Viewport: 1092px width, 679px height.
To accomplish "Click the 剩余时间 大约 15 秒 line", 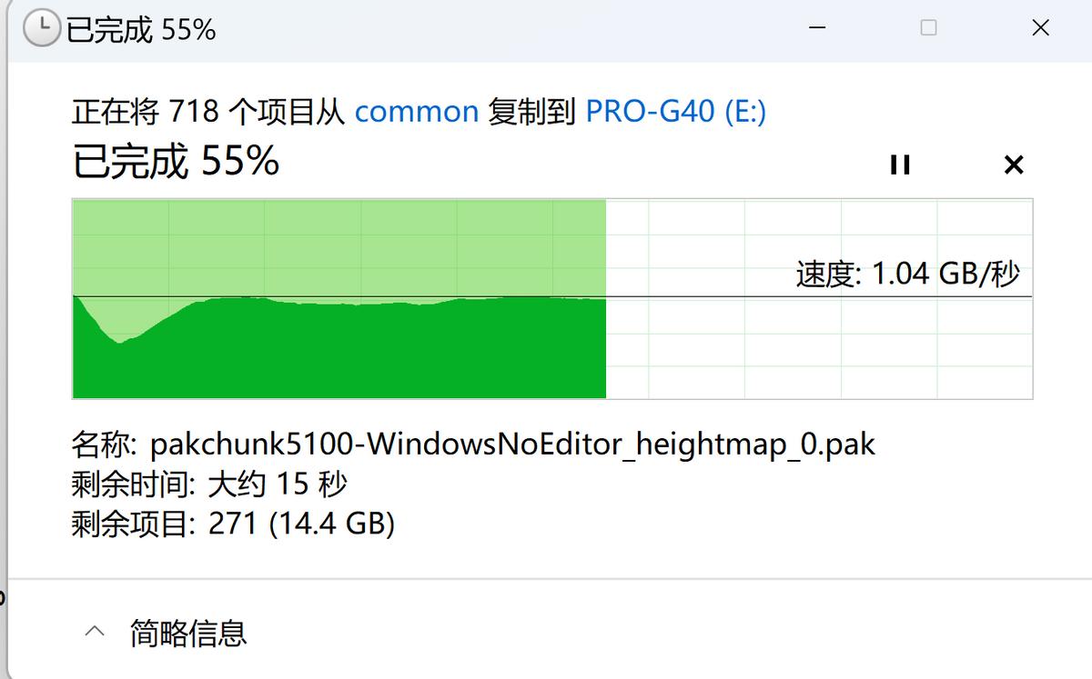I will pyautogui.click(x=209, y=484).
